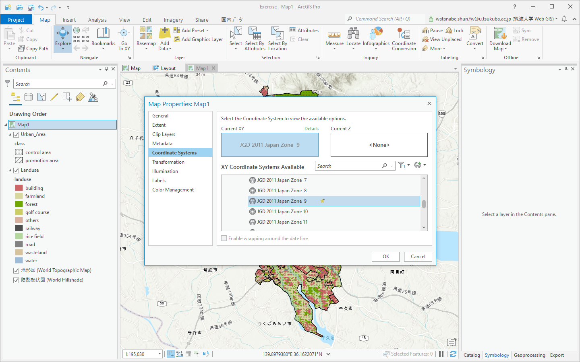
Task: Refresh the map view
Action: pos(453,354)
